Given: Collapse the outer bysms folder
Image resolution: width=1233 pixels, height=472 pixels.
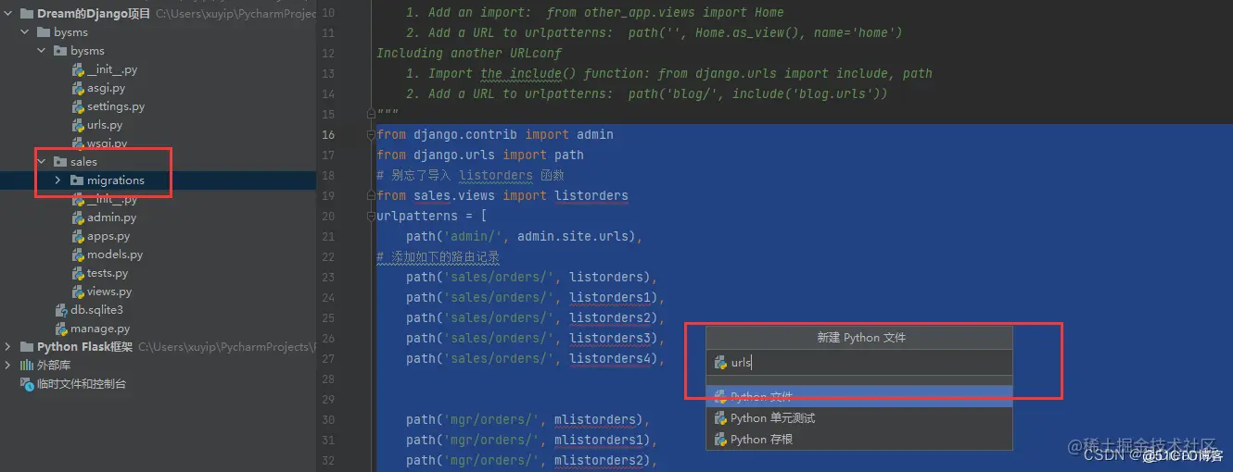Looking at the screenshot, I should [25, 32].
